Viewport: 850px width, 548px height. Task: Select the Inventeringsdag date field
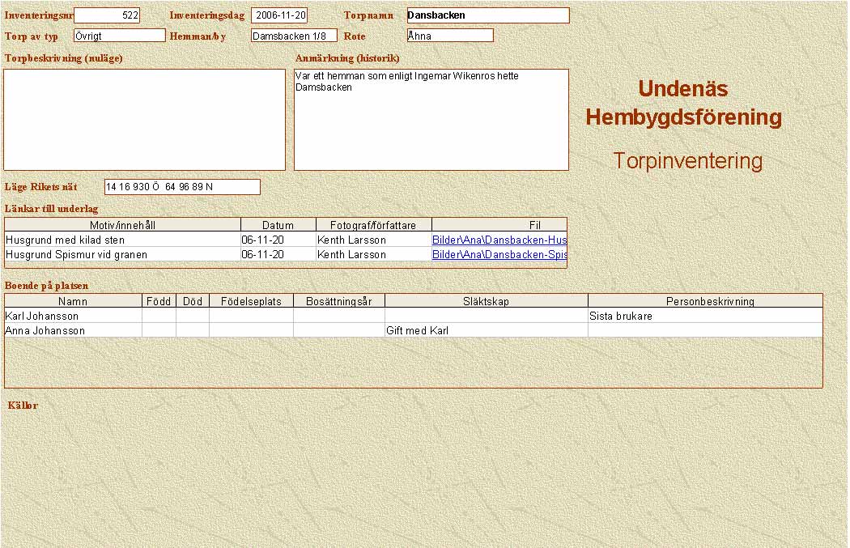click(x=279, y=15)
